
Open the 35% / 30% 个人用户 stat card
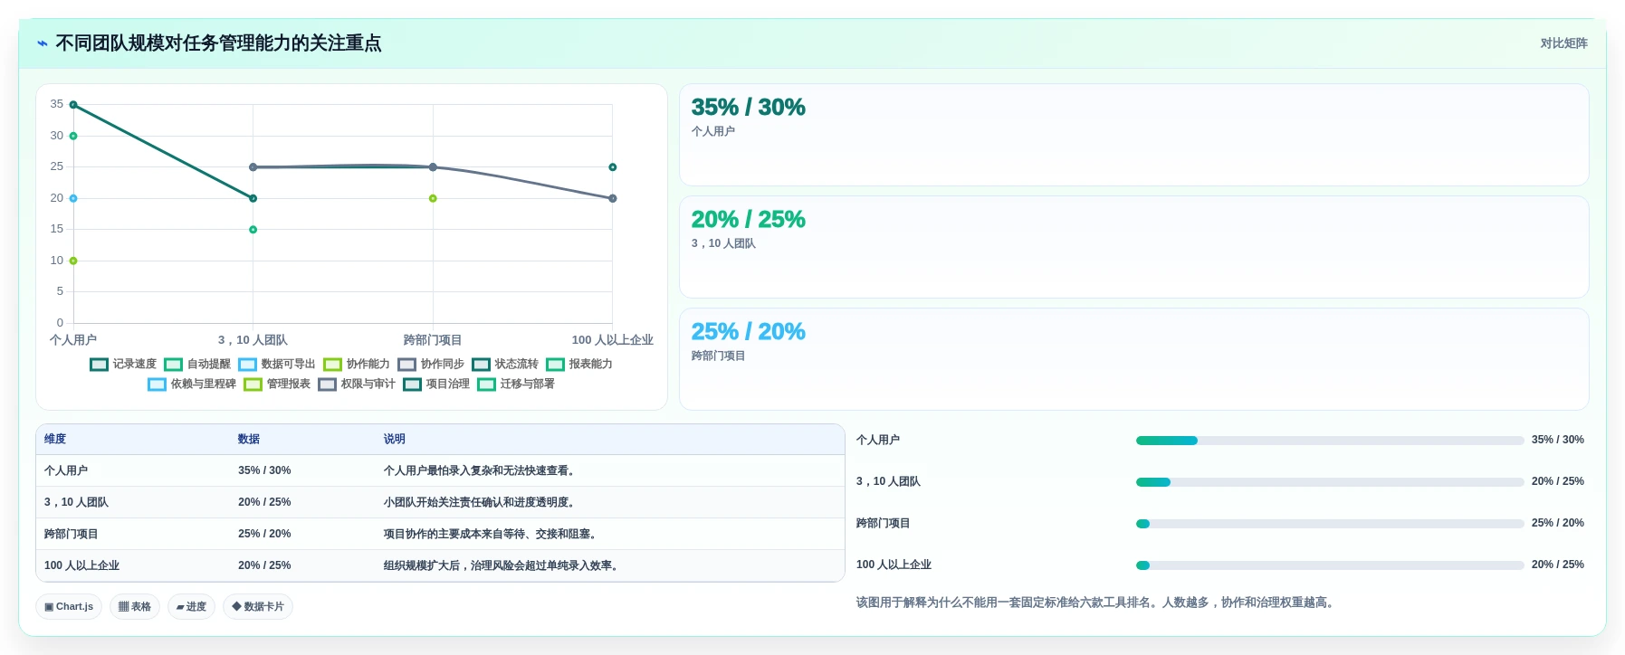click(1133, 135)
